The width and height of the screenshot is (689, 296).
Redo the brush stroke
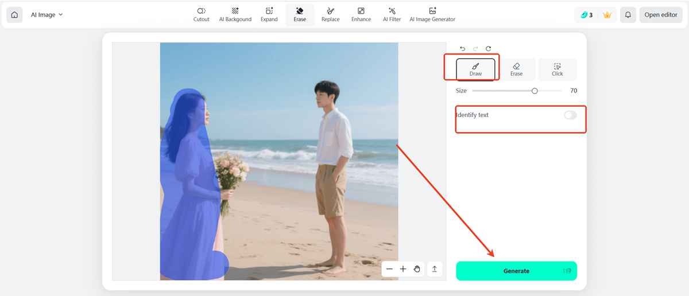475,49
